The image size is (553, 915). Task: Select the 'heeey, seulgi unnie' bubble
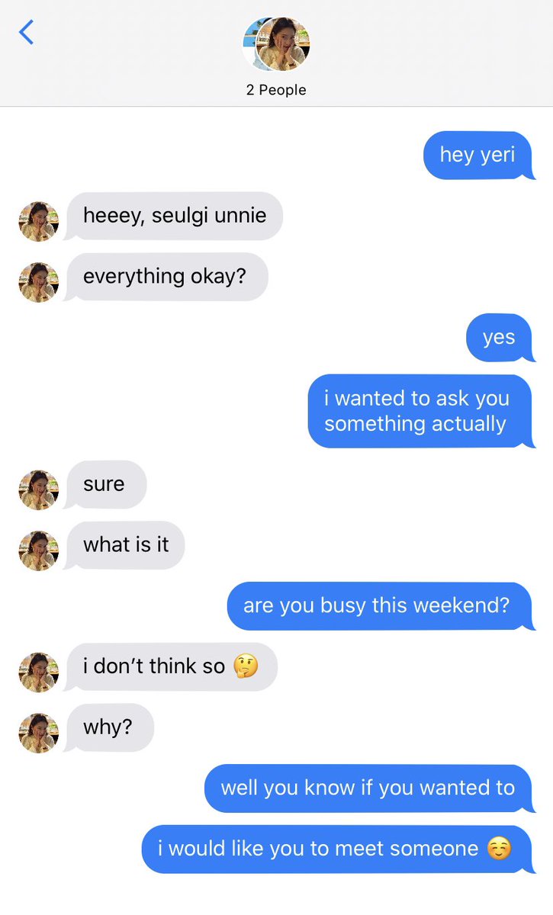pos(174,216)
